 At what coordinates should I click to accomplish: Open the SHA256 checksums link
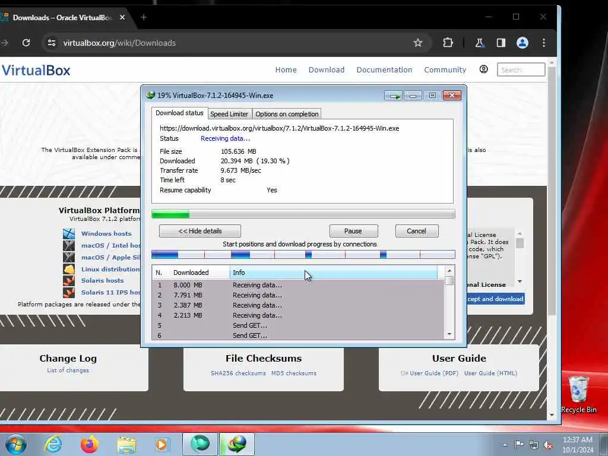(239, 373)
